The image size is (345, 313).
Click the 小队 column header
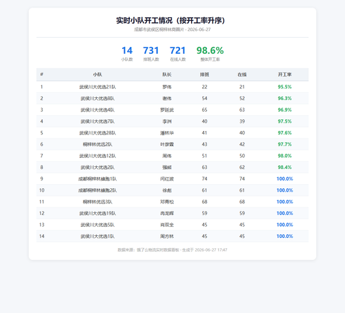click(x=97, y=74)
